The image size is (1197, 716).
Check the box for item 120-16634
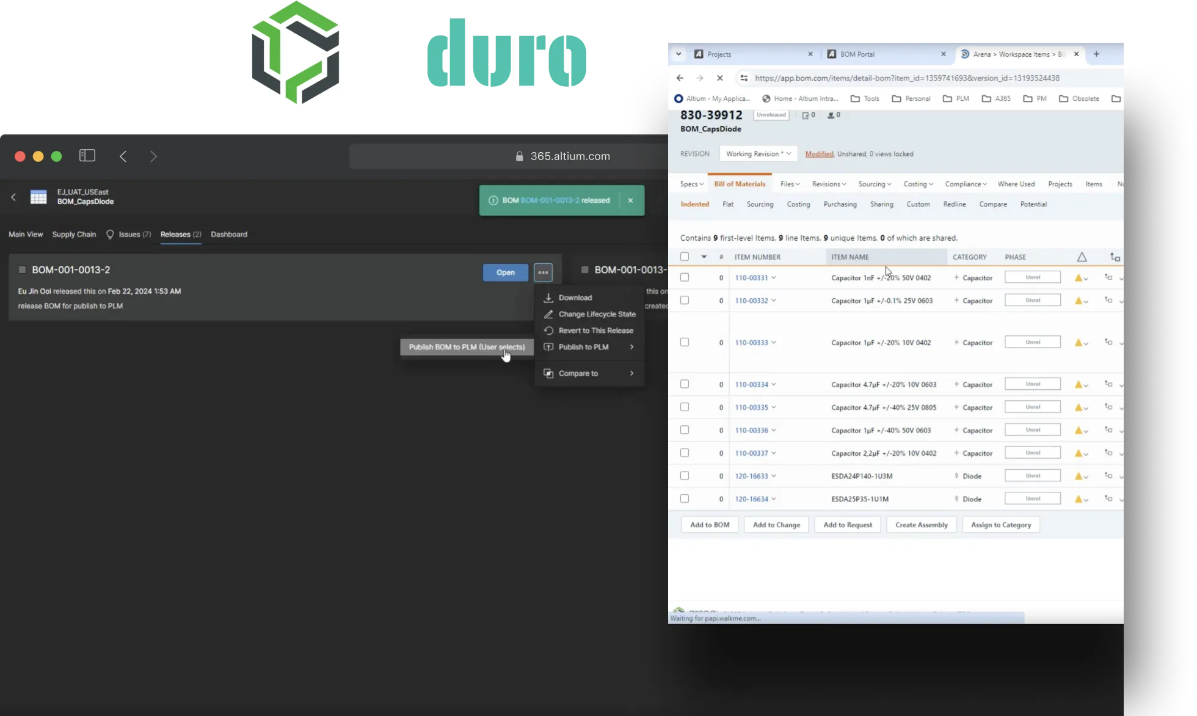pos(685,499)
